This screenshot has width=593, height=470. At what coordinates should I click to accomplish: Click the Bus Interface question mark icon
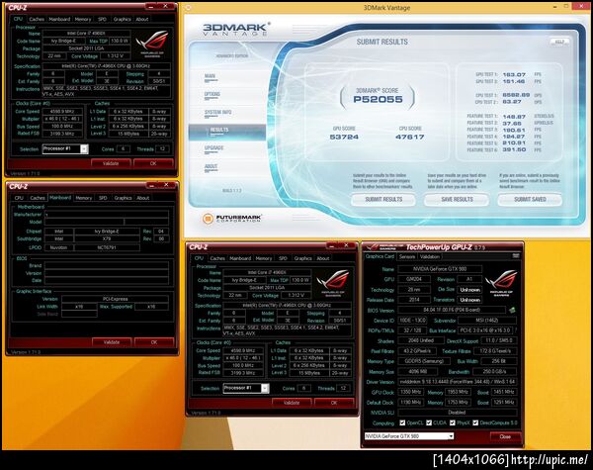coord(516,330)
